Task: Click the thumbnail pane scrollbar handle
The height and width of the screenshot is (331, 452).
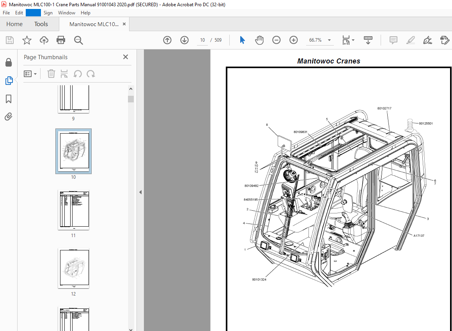Action: click(x=131, y=99)
